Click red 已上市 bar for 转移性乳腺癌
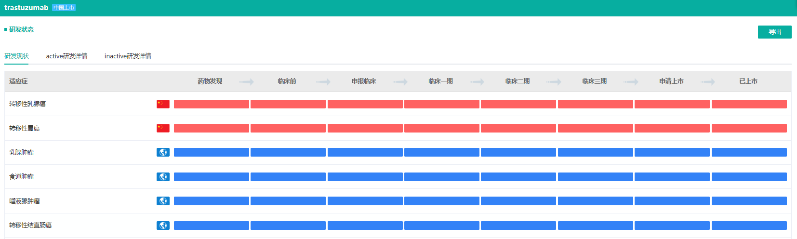The height and width of the screenshot is (239, 797). pyautogui.click(x=749, y=104)
